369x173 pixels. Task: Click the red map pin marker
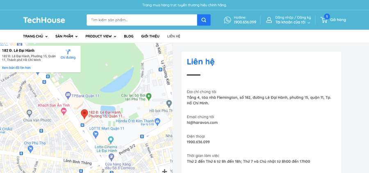click(84, 114)
